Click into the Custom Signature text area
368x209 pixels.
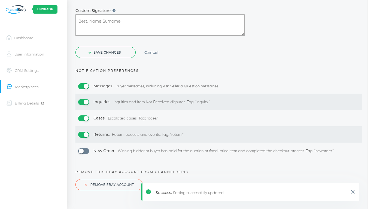pos(160,25)
